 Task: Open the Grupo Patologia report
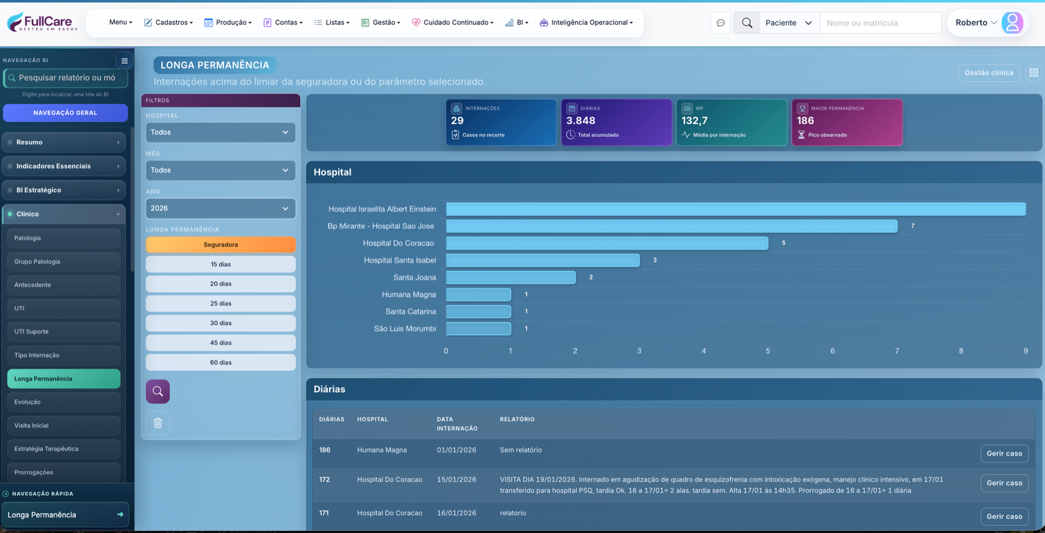63,262
